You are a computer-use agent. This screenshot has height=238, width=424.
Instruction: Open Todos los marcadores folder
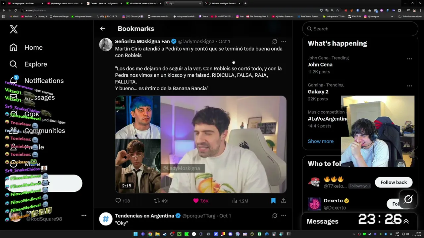[410, 16]
